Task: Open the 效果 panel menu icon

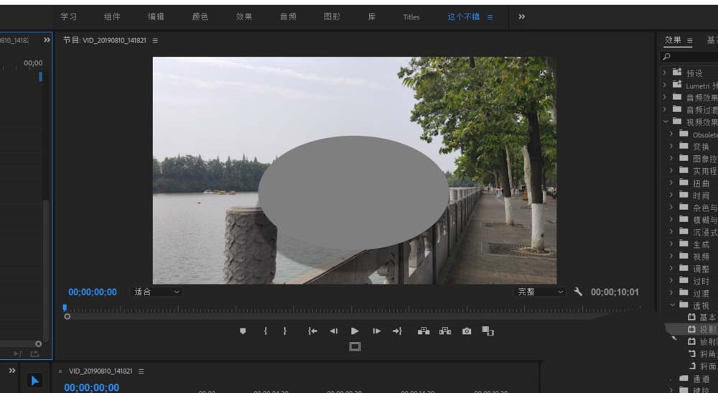Action: [x=689, y=41]
